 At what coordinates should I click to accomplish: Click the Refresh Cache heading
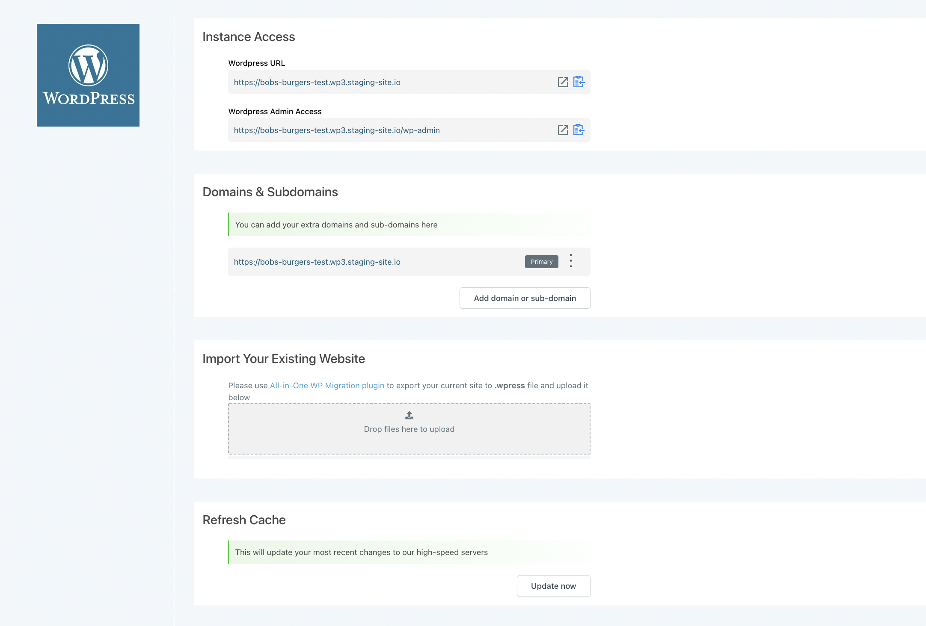pyautogui.click(x=244, y=520)
